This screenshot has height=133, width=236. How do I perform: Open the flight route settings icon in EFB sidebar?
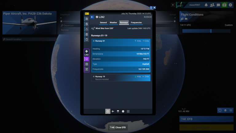coord(87,19)
